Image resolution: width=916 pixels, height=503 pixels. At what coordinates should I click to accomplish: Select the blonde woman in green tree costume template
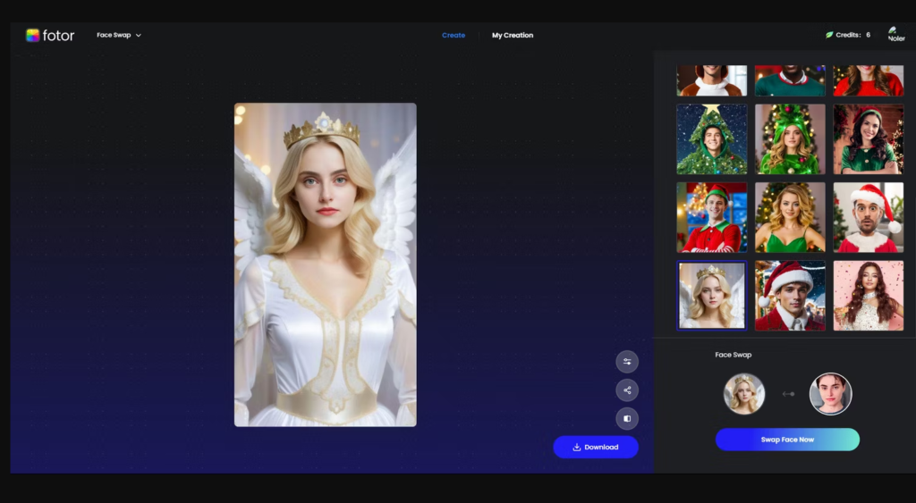tap(790, 138)
